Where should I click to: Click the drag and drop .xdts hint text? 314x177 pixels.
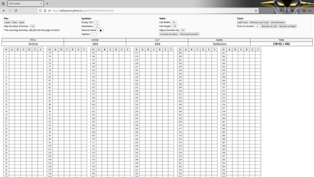[32, 30]
